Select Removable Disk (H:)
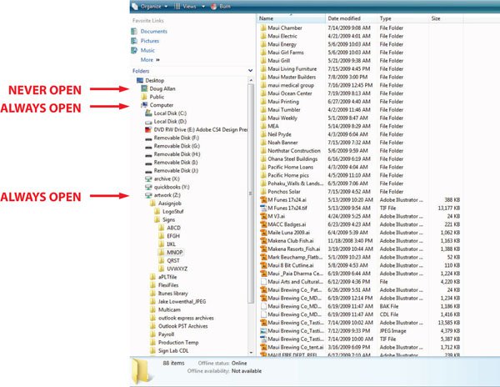The width and height of the screenshot is (500, 387). pos(177,154)
